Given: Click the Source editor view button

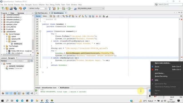Looking at the screenshot, I should (x=38, y=16).
